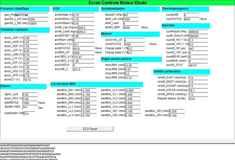The width and height of the screenshot is (235, 160).
Task: Click the edmRSTCD hexa field
Action: point(30,103)
